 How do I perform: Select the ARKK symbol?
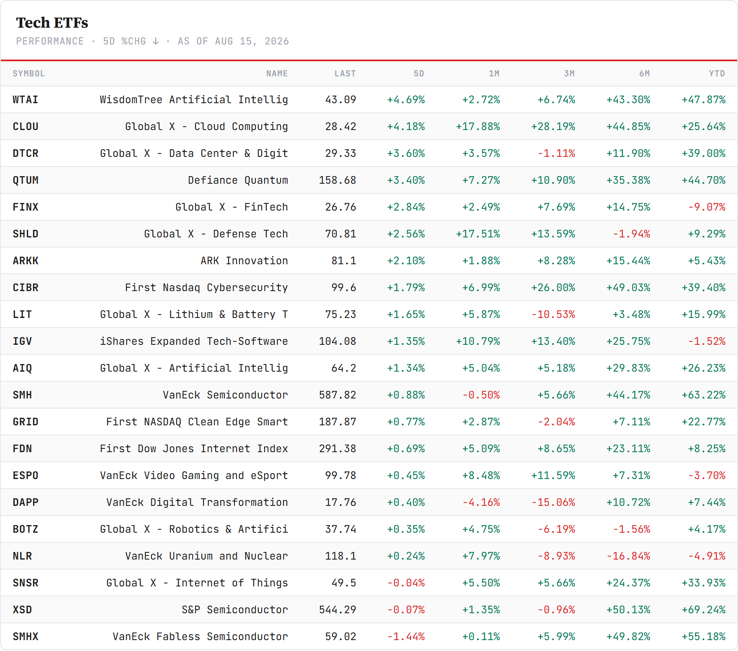point(26,261)
